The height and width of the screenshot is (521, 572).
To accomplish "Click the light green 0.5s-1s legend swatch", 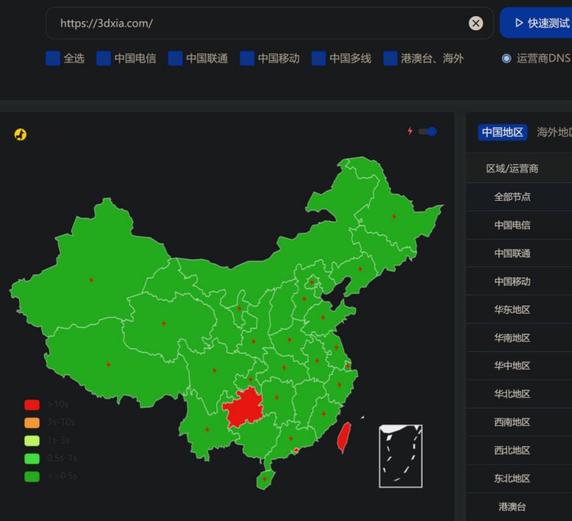I will pos(32,459).
